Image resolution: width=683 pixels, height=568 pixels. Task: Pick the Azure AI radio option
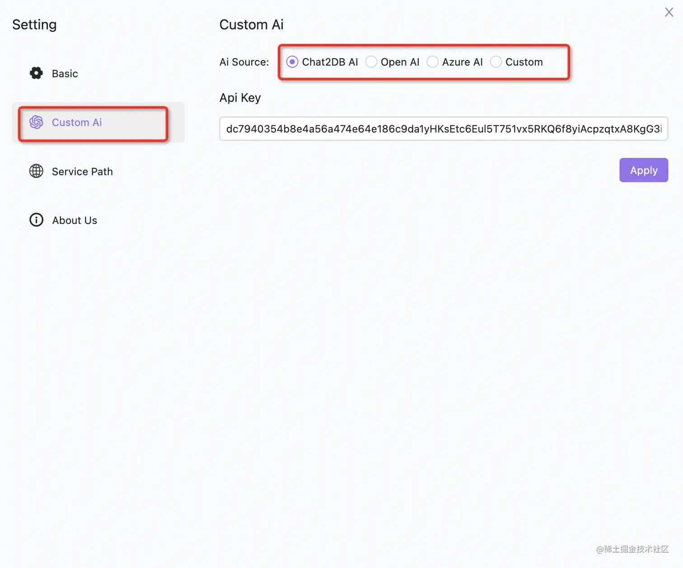point(432,62)
